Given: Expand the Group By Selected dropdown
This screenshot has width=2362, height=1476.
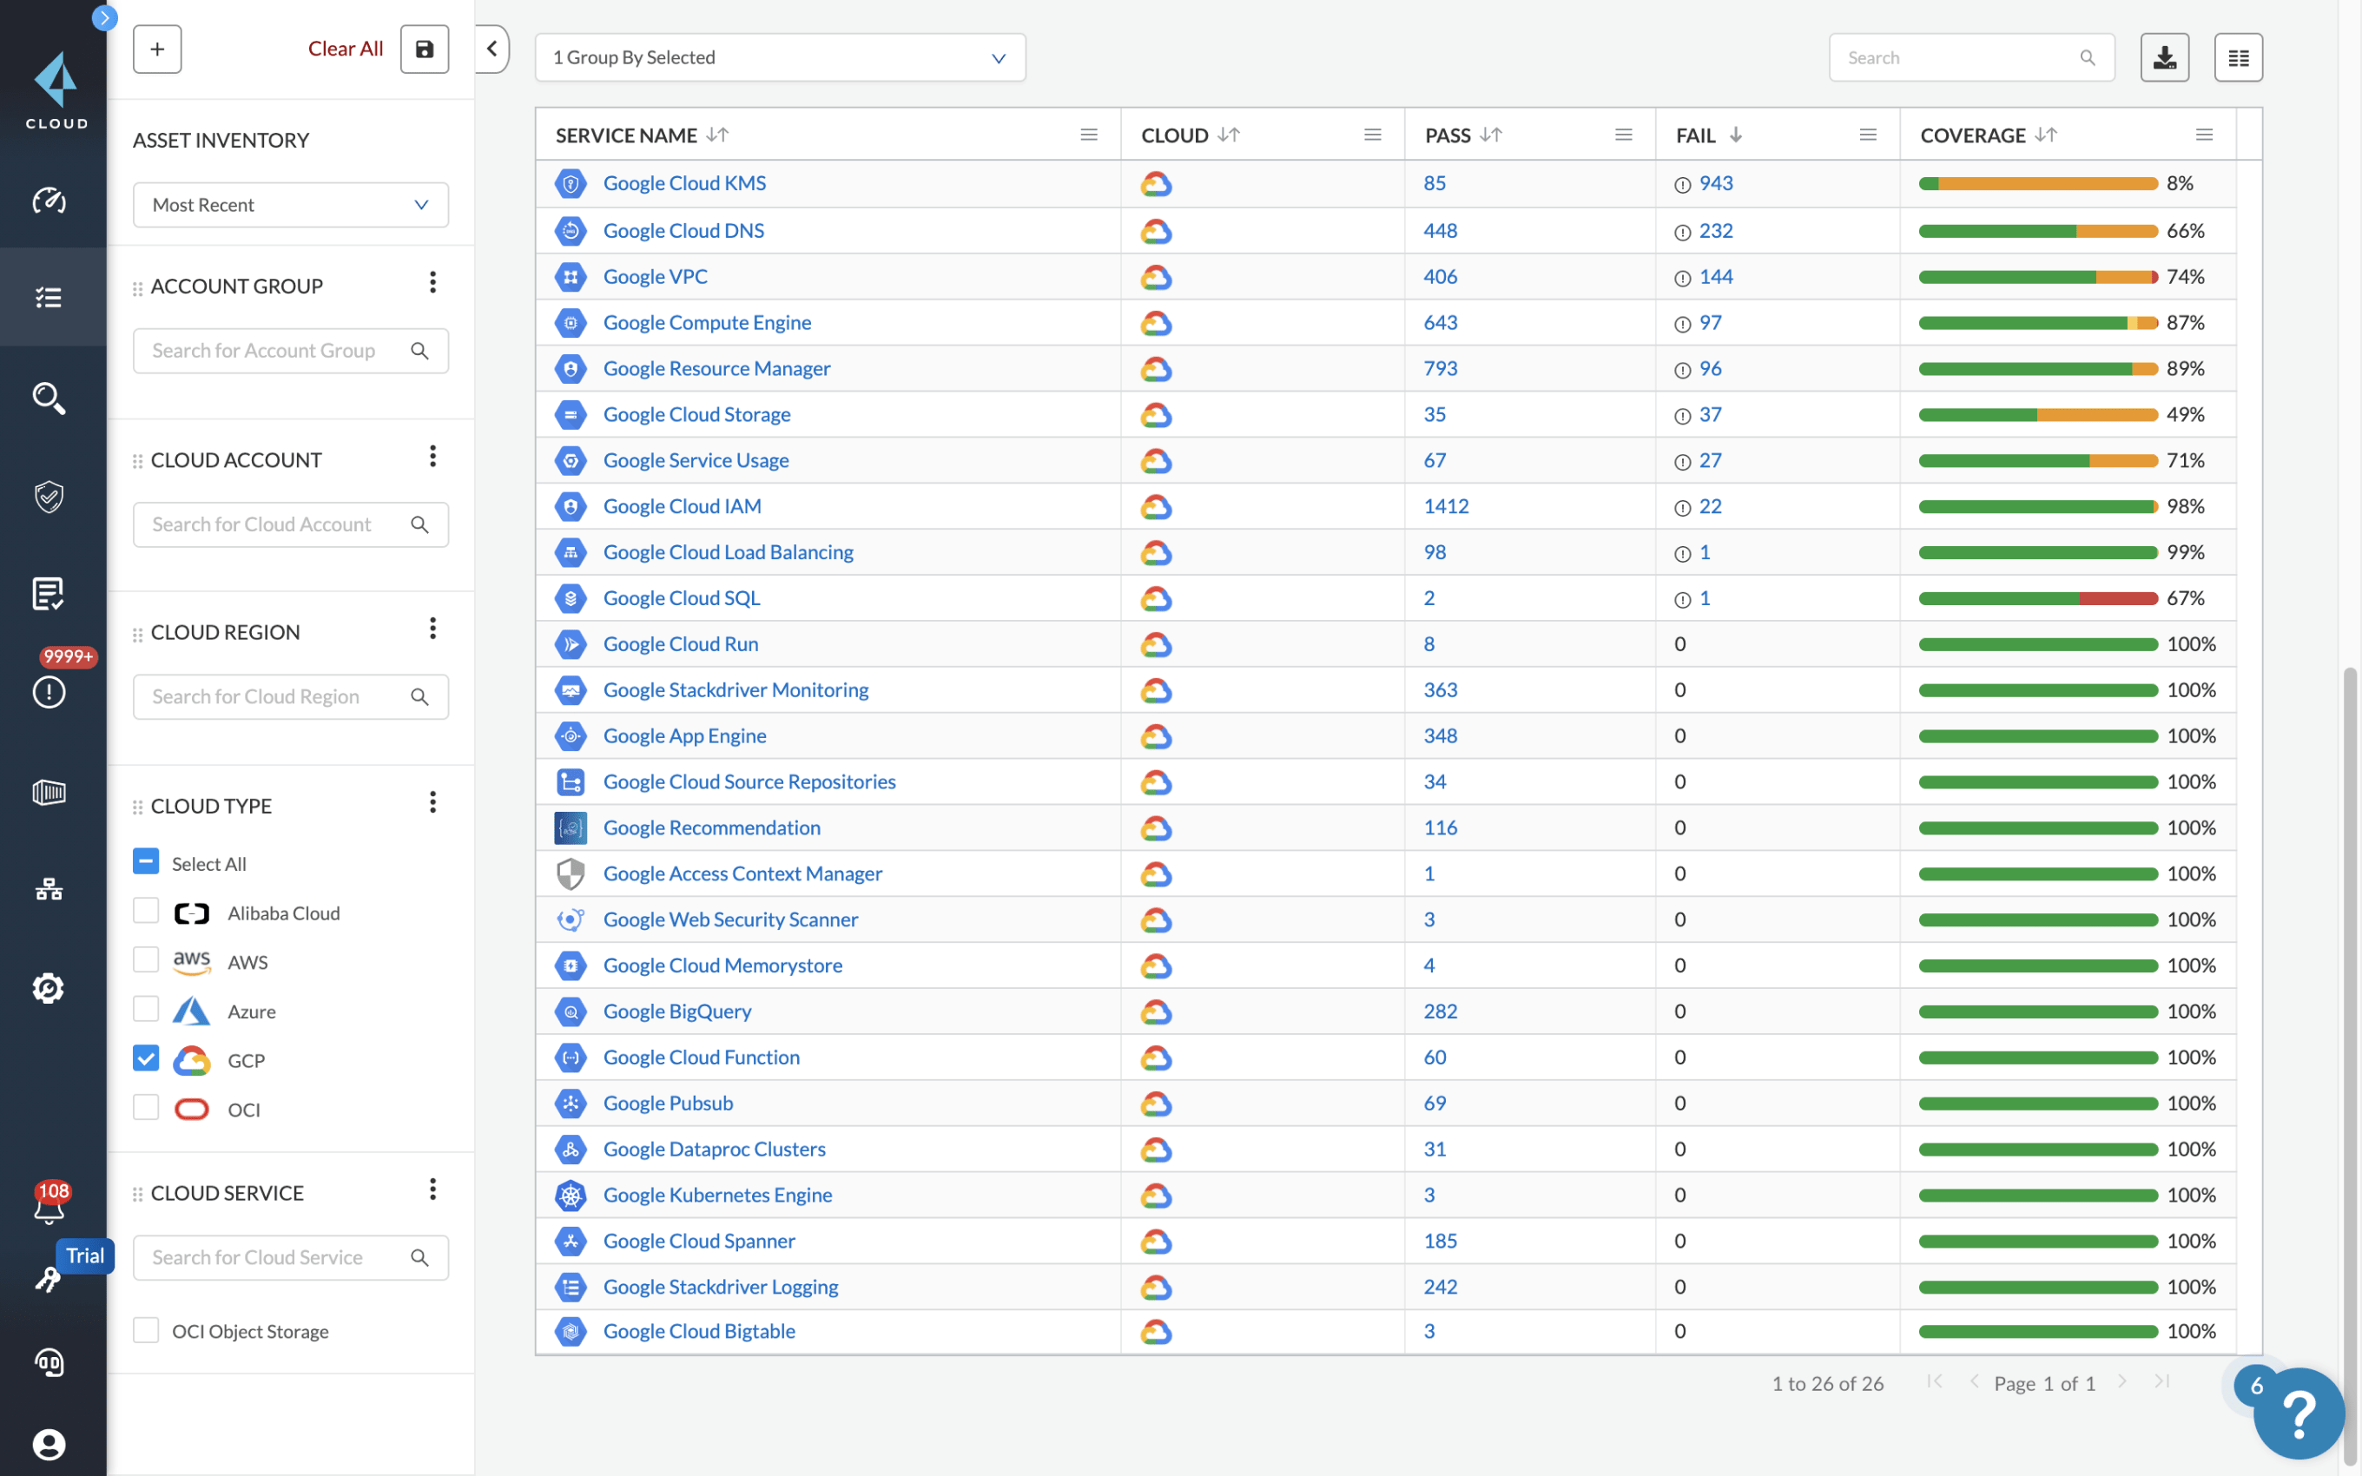Looking at the screenshot, I should [779, 57].
